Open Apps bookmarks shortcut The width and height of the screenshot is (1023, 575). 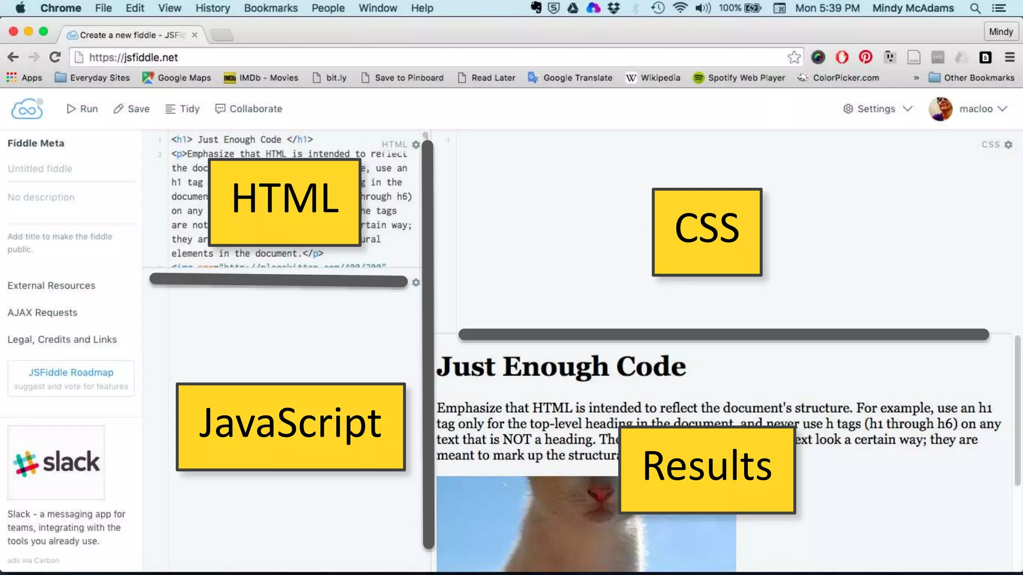24,78
